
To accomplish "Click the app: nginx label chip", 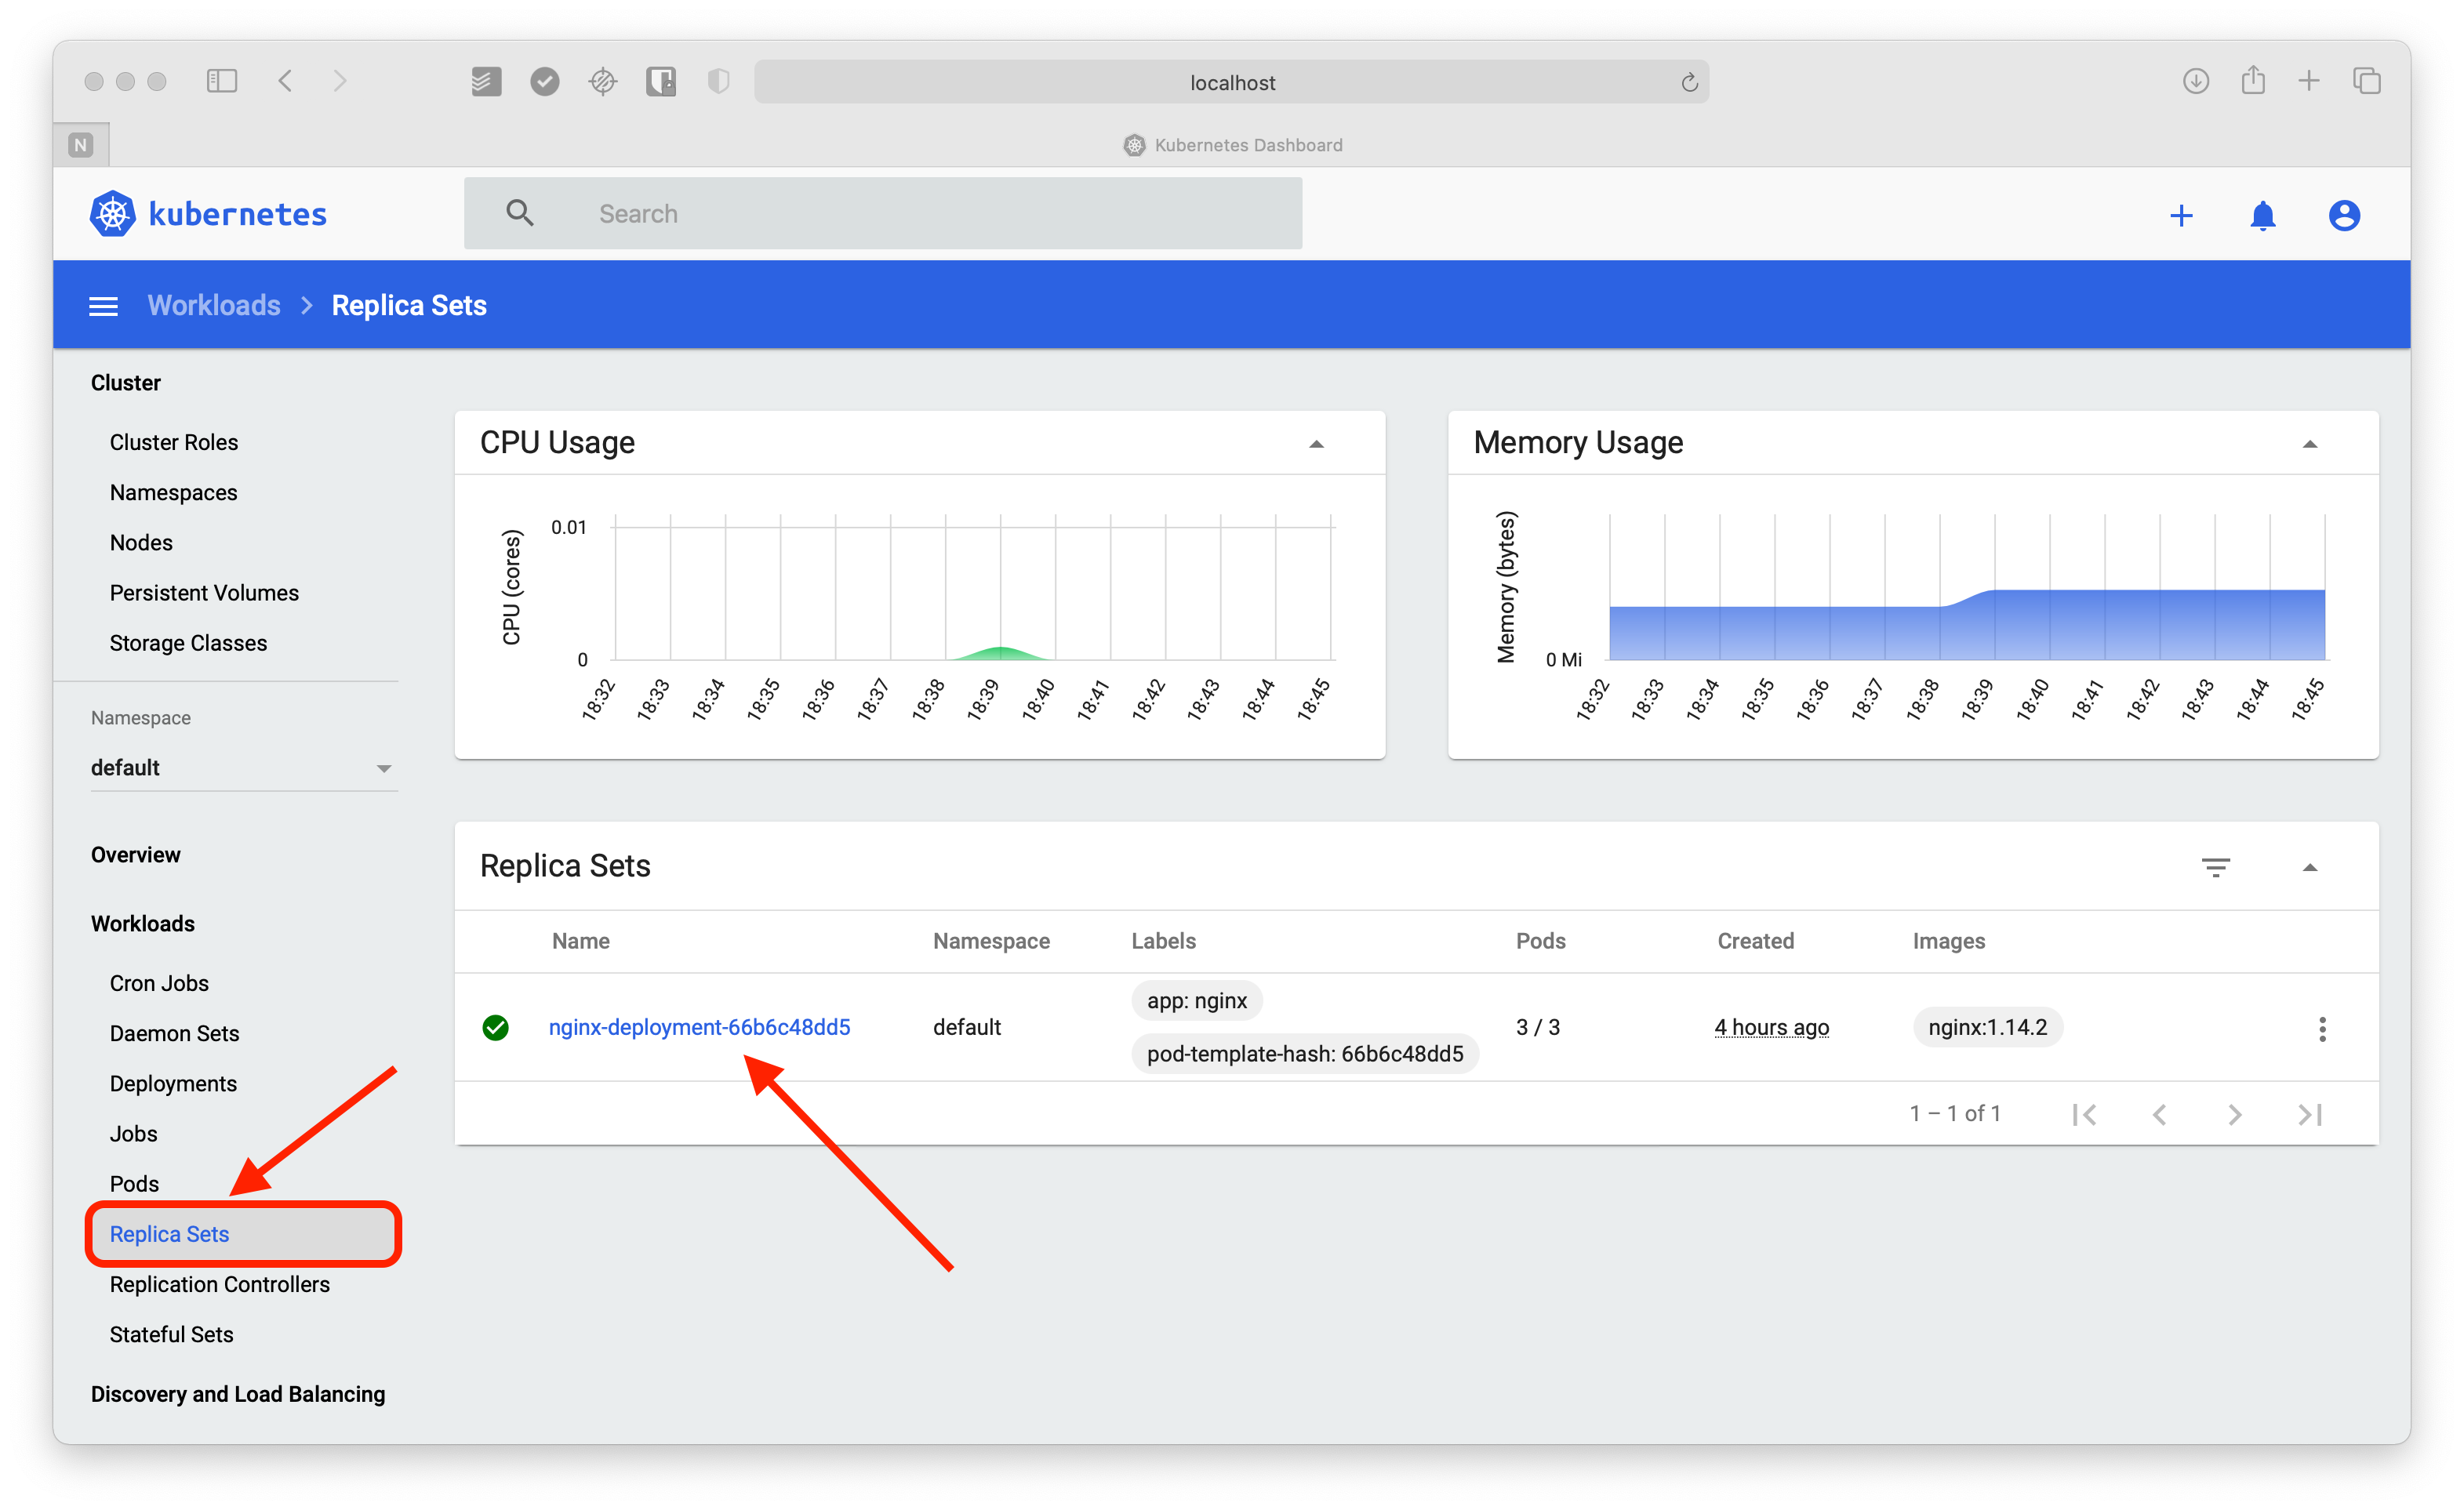I will point(1196,1001).
